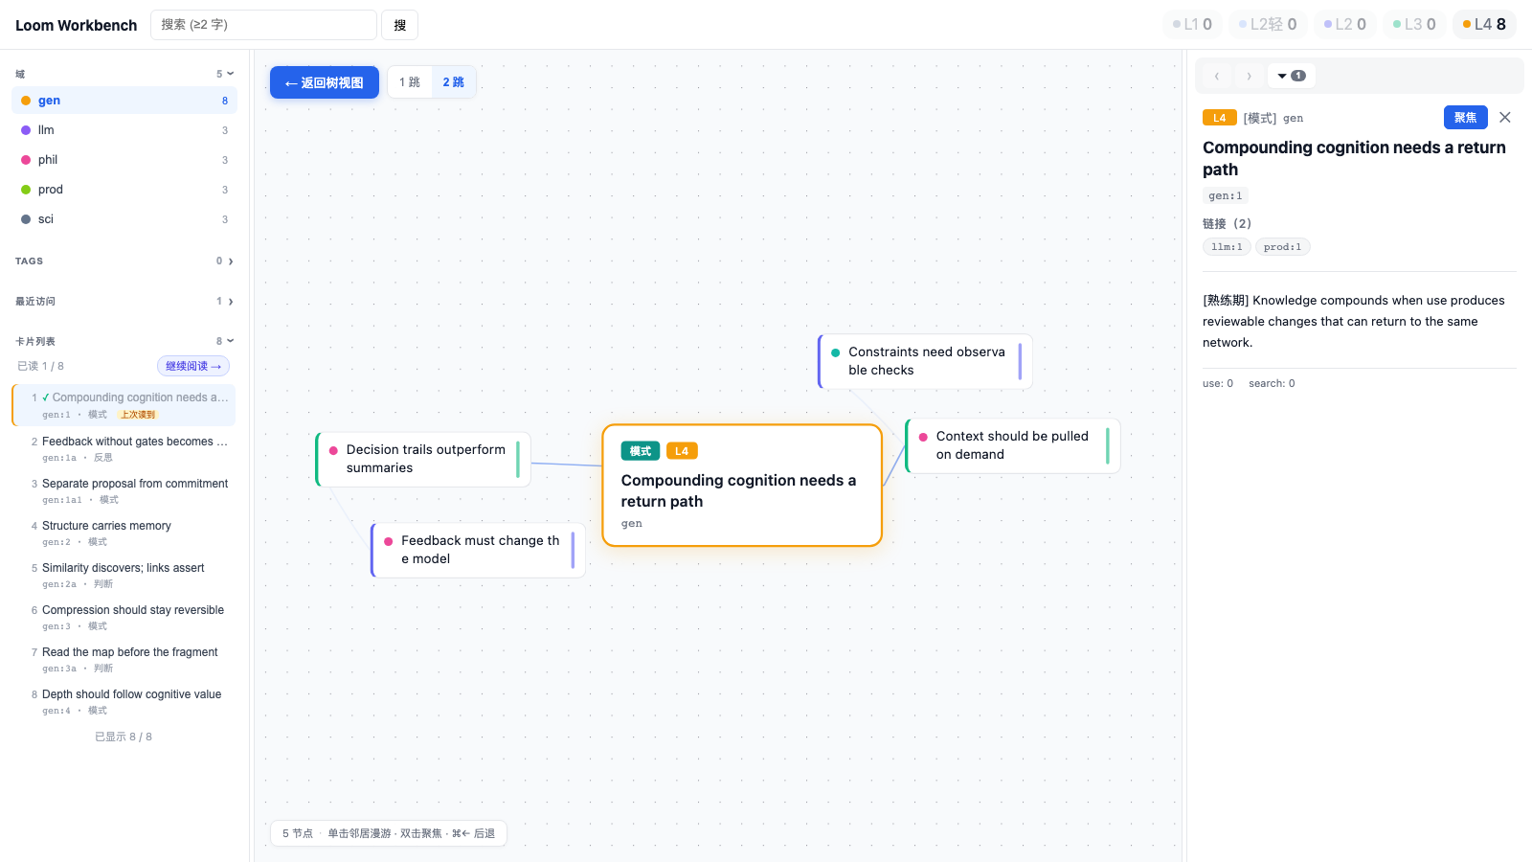Select the Feedback must change the model node

(x=478, y=550)
